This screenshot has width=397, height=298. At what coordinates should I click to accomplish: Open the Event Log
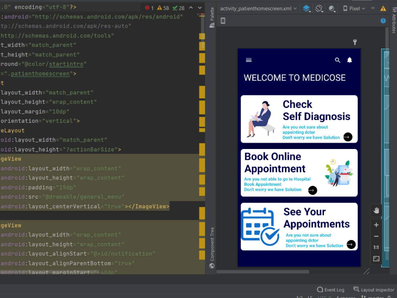pyautogui.click(x=331, y=290)
